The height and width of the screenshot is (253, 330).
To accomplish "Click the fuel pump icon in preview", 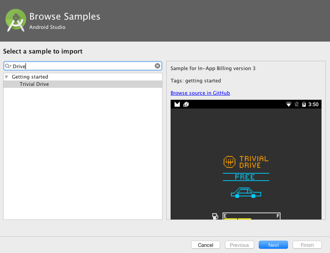I will 215,216.
